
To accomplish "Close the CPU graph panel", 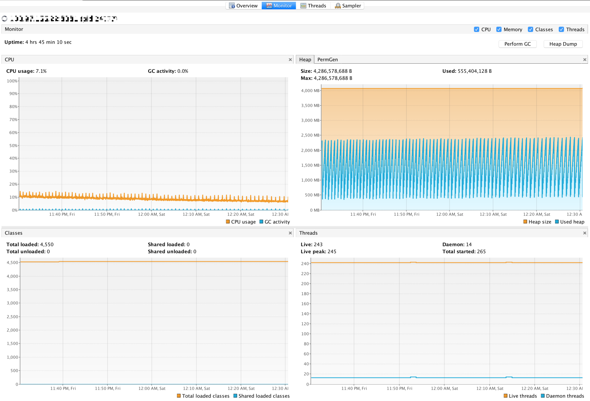I will (x=290, y=60).
